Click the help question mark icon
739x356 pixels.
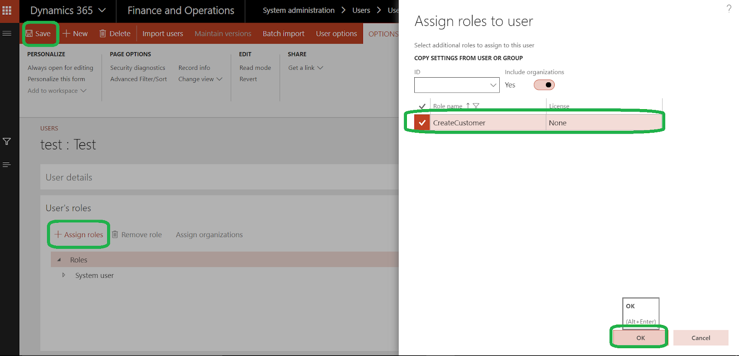[729, 8]
